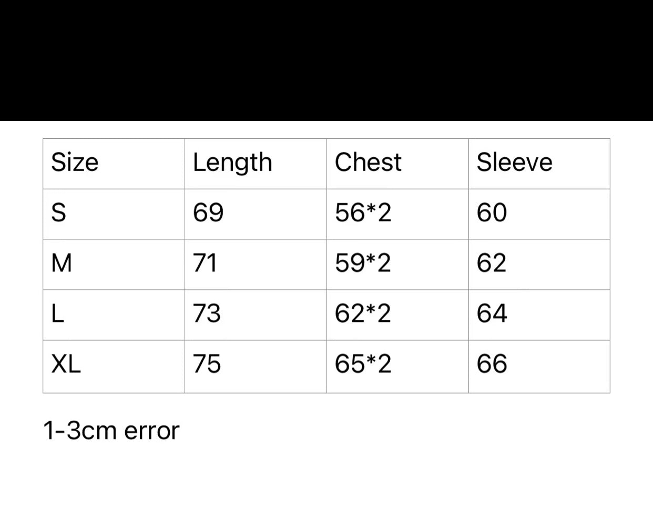Click the length value 73

(x=207, y=313)
